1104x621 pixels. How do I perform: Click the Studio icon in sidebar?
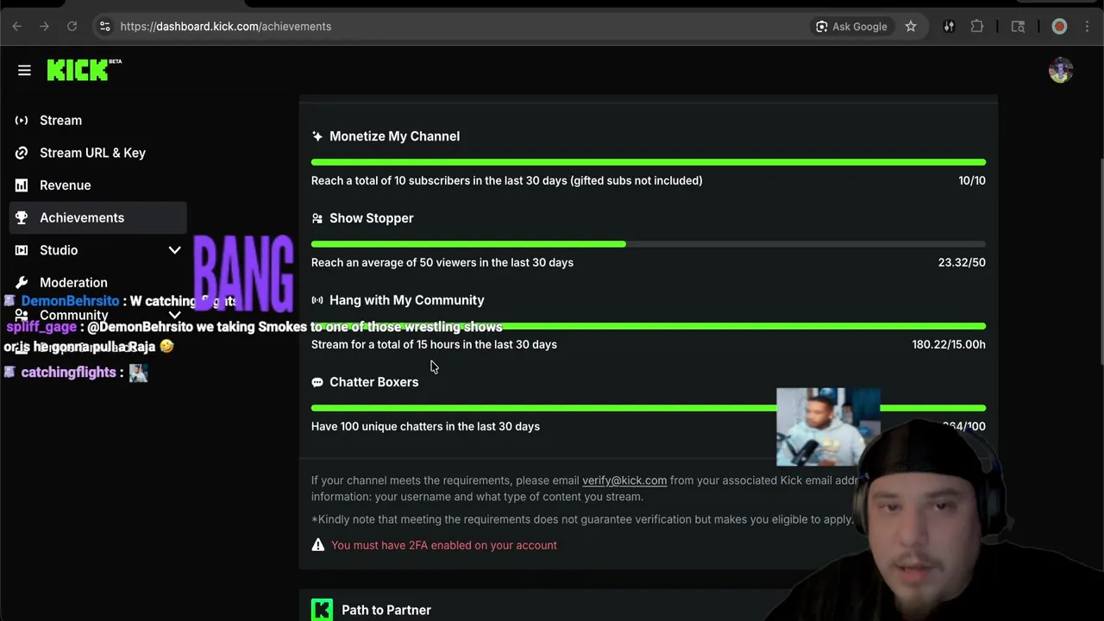click(x=22, y=250)
